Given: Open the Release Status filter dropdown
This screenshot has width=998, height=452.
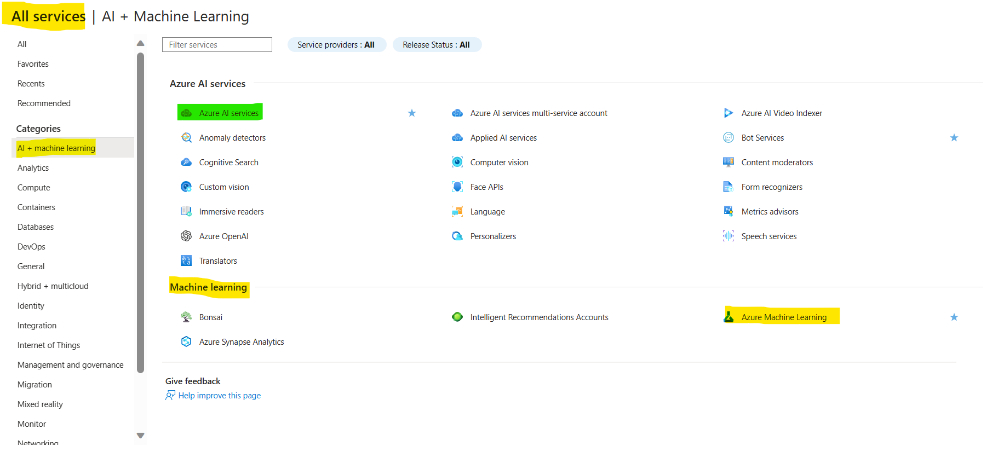Looking at the screenshot, I should click(x=437, y=45).
